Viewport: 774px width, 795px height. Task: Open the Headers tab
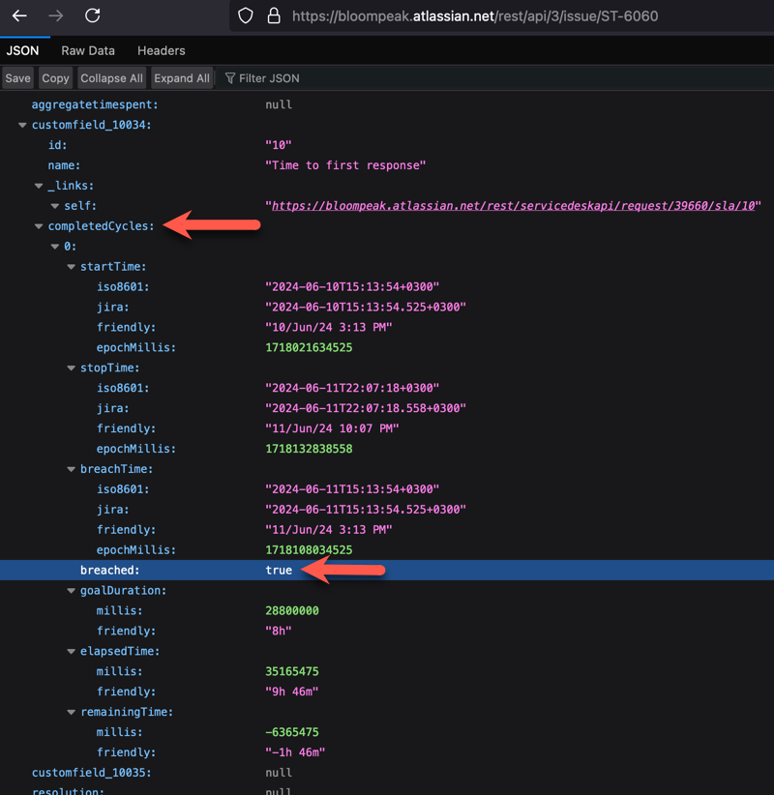point(161,50)
